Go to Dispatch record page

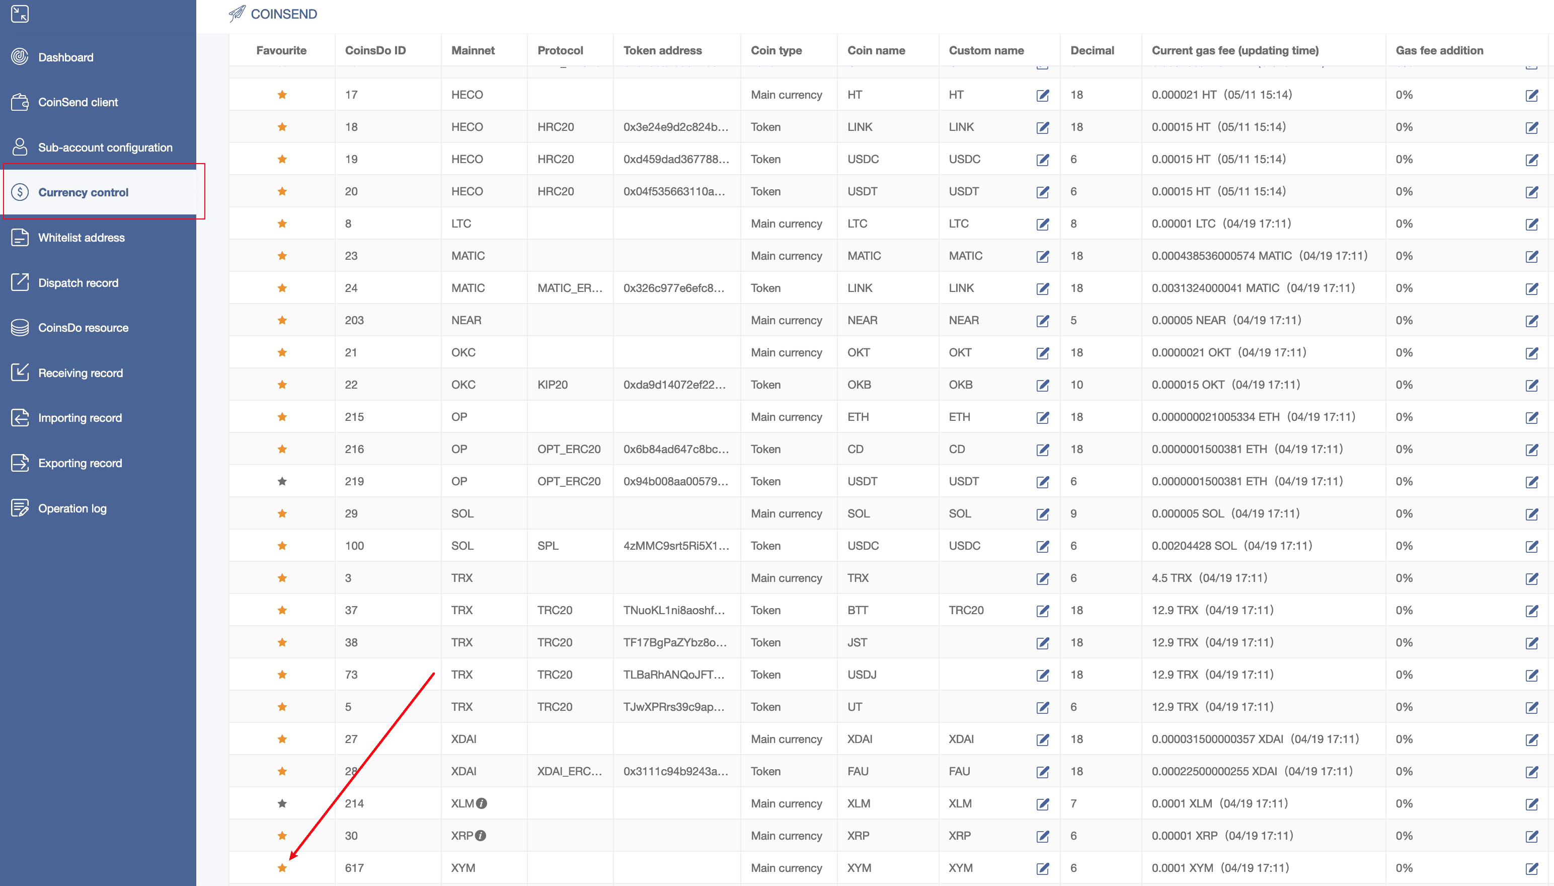click(x=78, y=283)
